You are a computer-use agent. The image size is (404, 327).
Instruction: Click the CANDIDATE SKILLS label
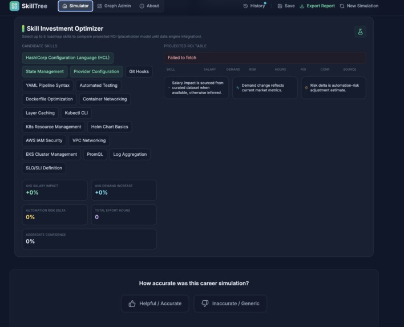click(40, 46)
